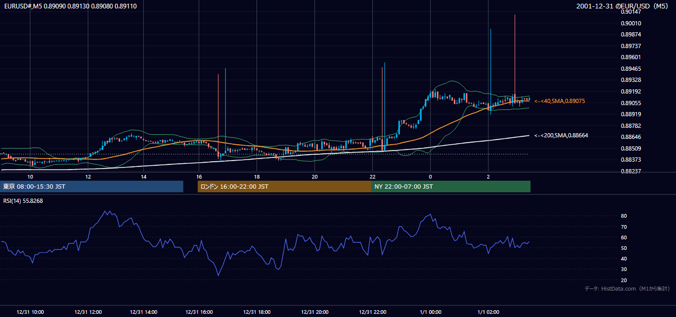Click the bottom time label 12/31 12:00
Screen dimensions: 676x317
coord(88,312)
